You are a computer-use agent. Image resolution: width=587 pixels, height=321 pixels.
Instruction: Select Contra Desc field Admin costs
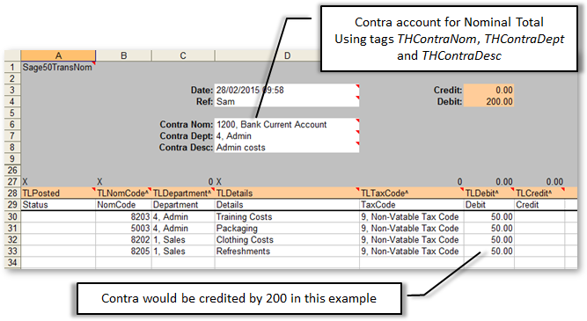pos(287,147)
